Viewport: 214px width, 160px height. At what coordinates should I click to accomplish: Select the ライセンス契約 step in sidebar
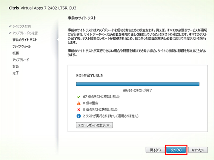(x=22, y=26)
